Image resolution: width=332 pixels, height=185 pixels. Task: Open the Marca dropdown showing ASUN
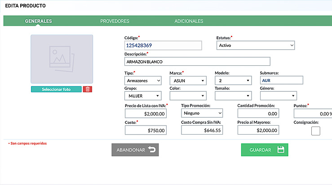tap(188, 81)
